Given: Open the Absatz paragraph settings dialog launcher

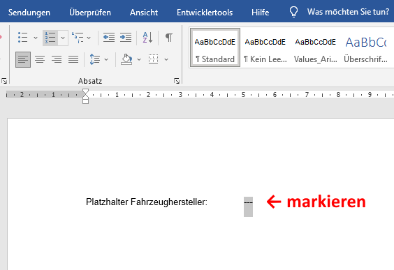Looking at the screenshot, I should click(177, 81).
